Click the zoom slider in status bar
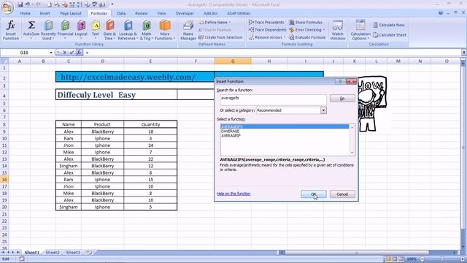Screen dimensions: 467x263 coord(442,259)
